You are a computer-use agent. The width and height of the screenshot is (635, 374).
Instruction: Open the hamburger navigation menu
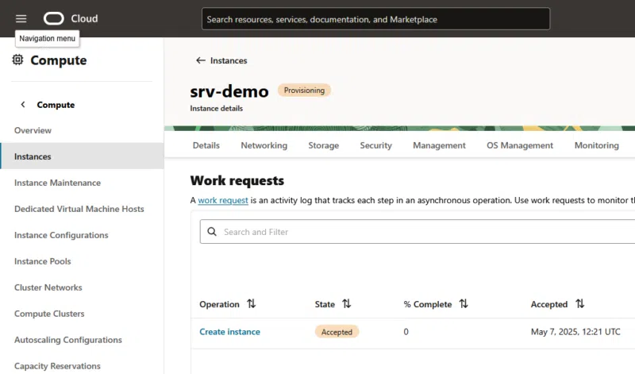coord(21,18)
